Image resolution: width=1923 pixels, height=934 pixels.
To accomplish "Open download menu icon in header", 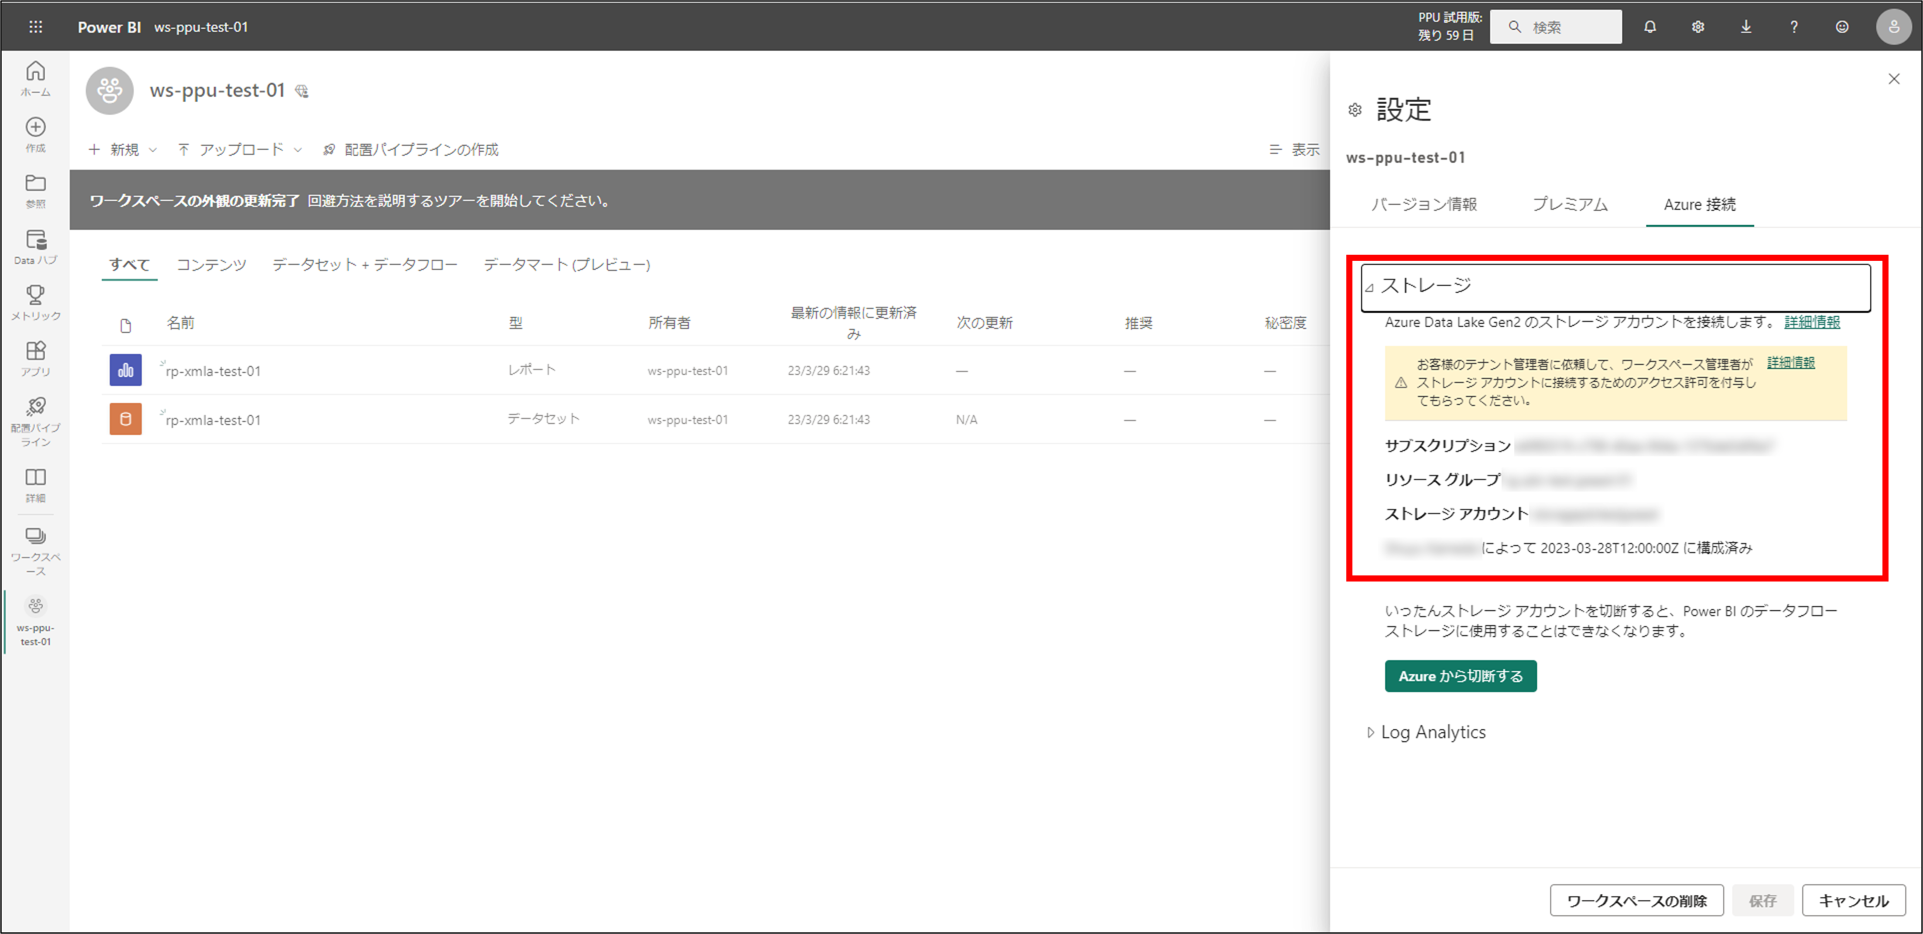I will point(1746,27).
